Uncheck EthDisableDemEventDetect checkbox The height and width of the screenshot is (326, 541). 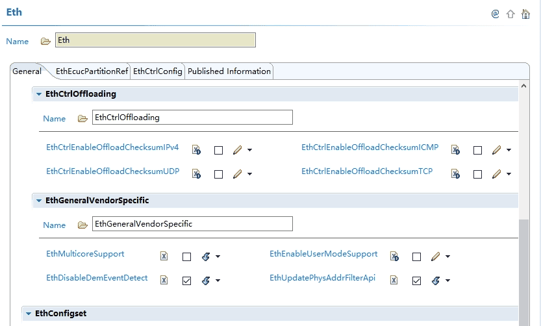pyautogui.click(x=186, y=281)
